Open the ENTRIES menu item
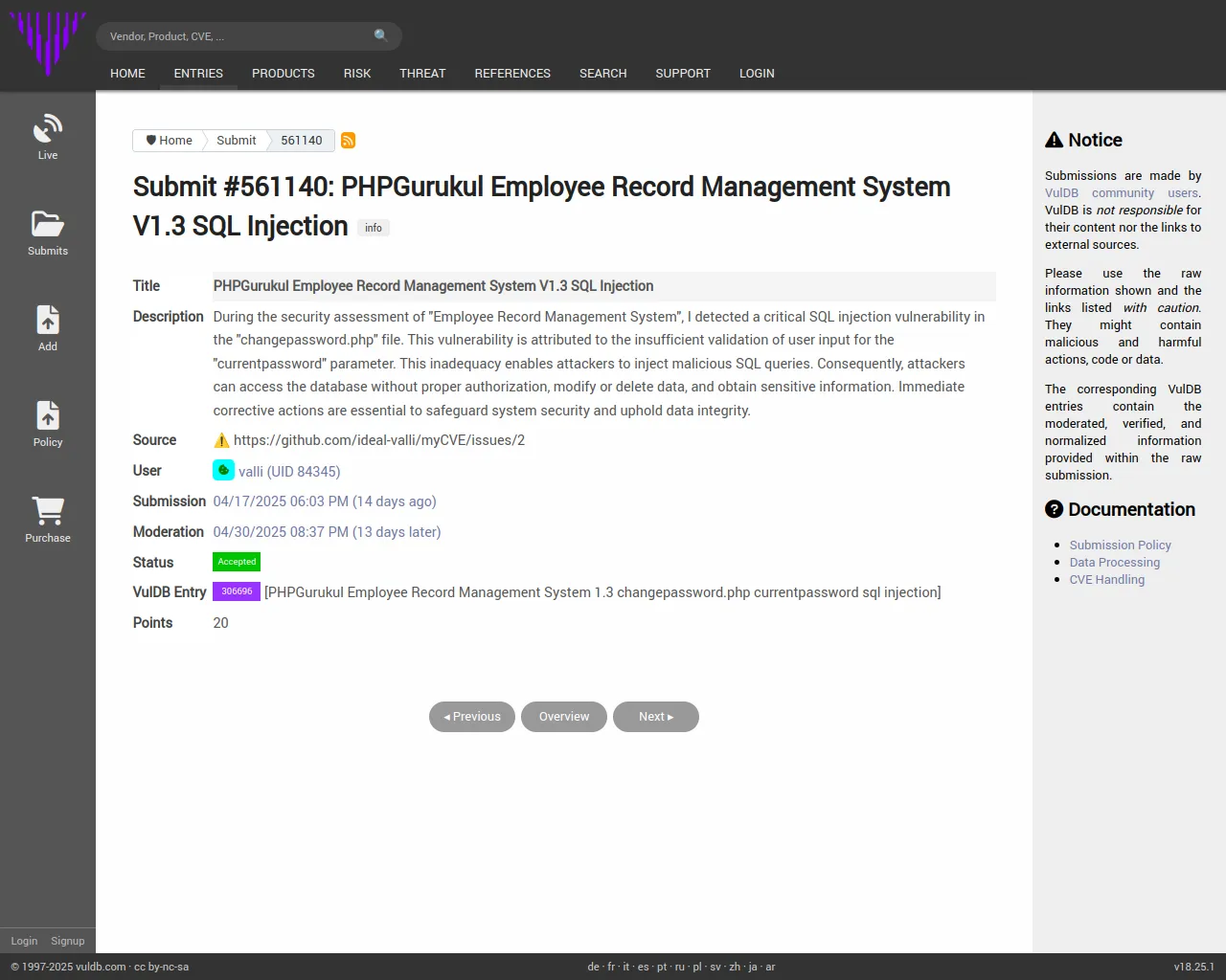Screen dimensions: 1226x980 pos(198,74)
